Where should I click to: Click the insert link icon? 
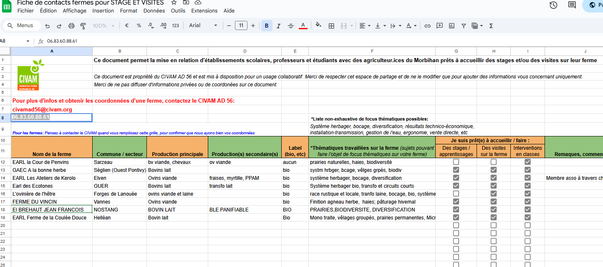[427, 26]
